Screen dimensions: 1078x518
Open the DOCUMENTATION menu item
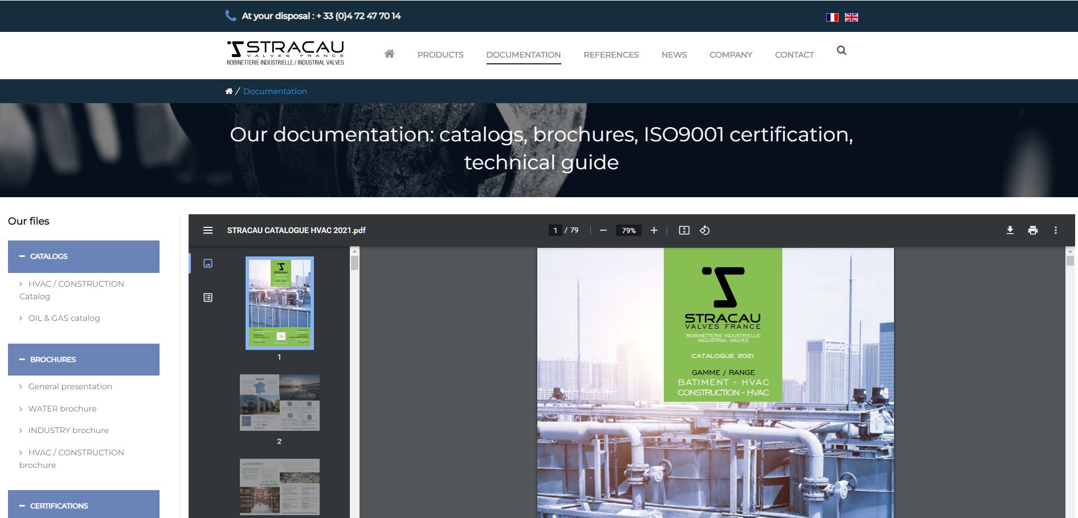point(524,55)
